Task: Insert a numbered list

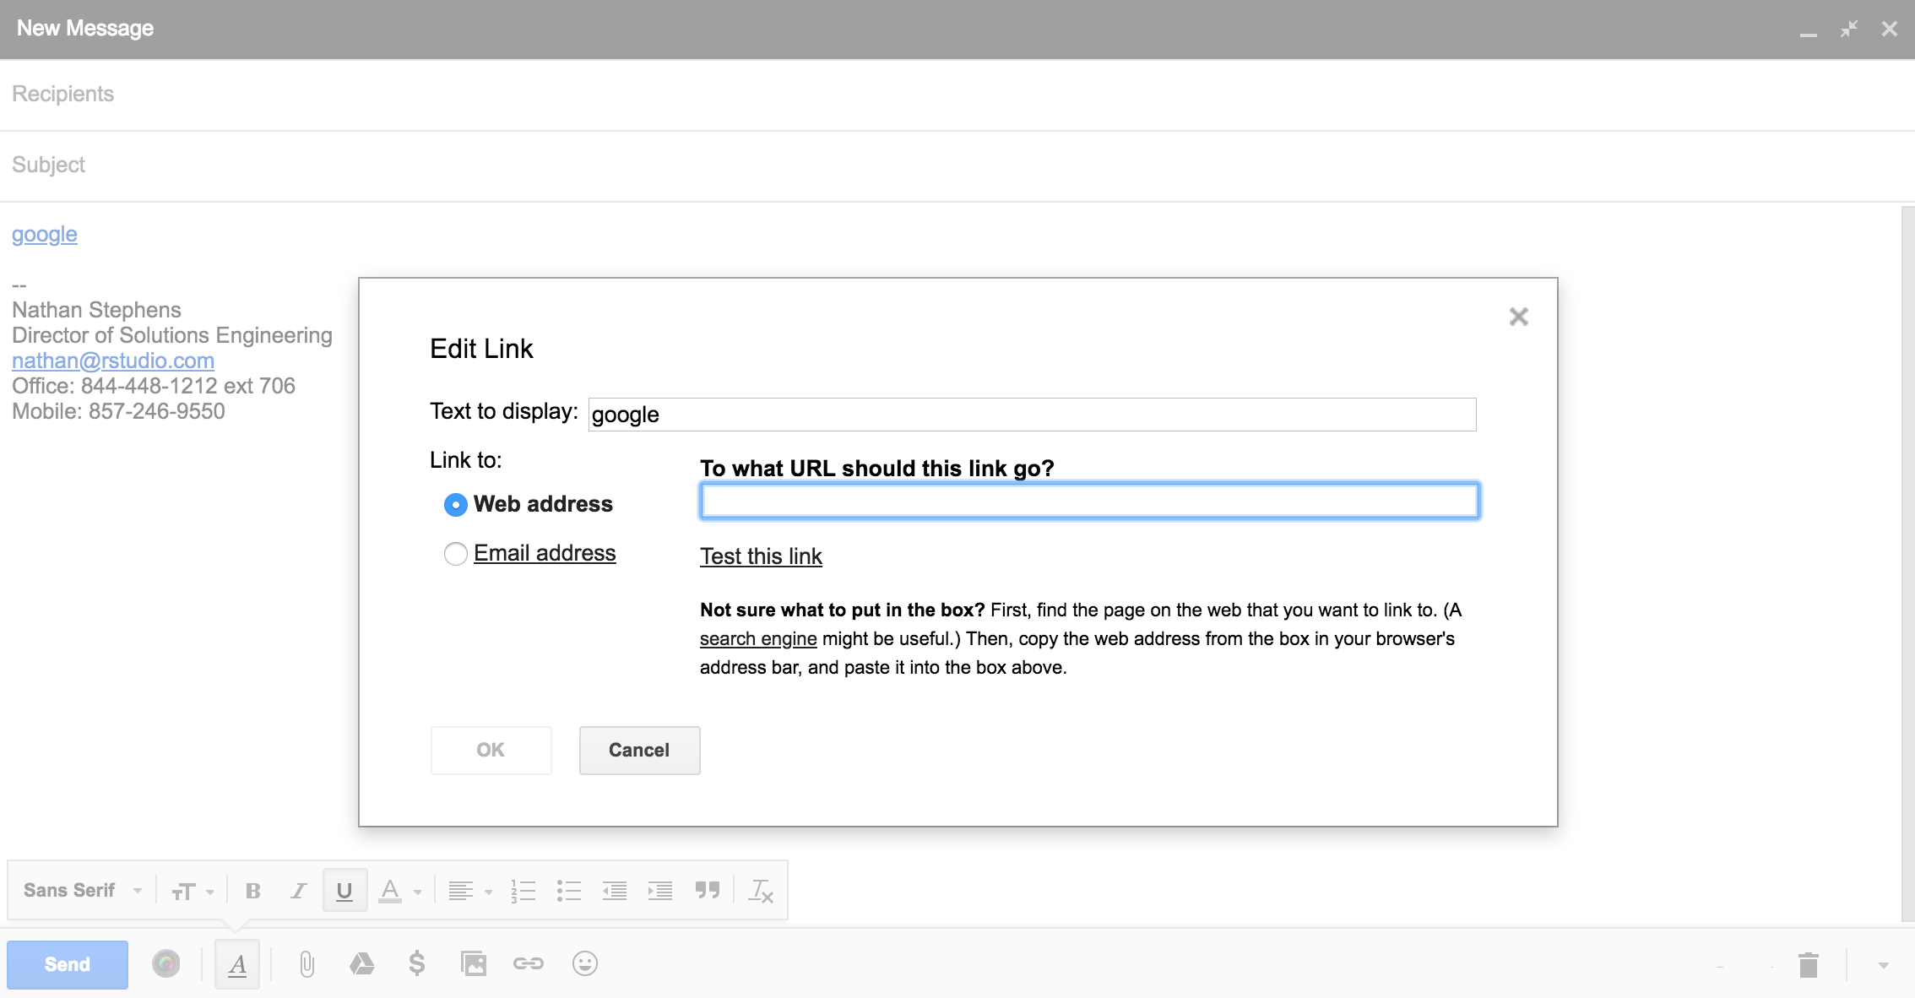Action: coord(524,891)
